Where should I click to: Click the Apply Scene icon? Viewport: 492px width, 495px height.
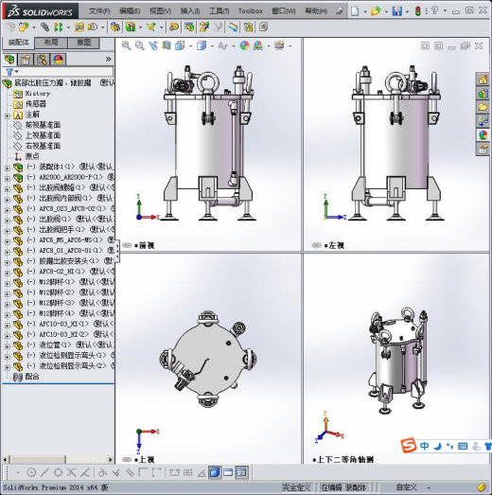(258, 45)
